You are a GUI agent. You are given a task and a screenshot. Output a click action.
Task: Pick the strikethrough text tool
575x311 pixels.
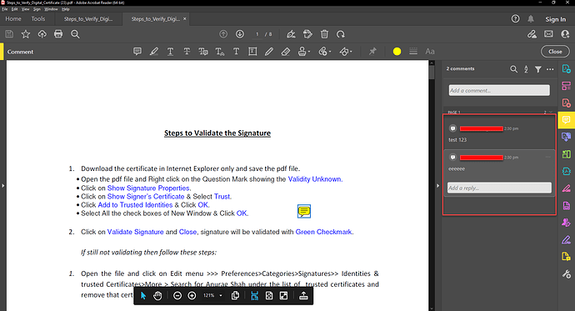(187, 52)
